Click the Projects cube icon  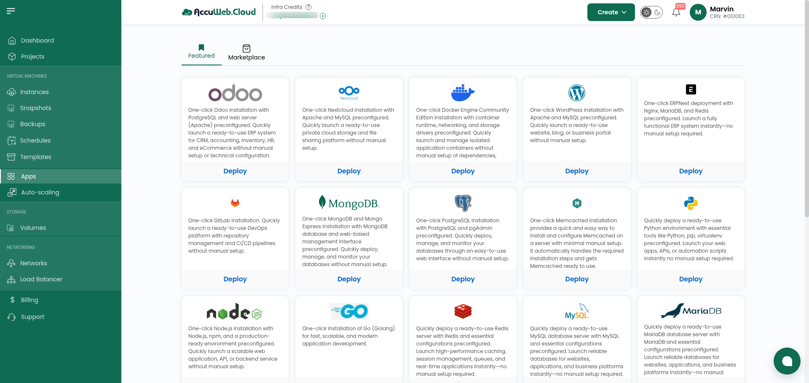[12, 57]
